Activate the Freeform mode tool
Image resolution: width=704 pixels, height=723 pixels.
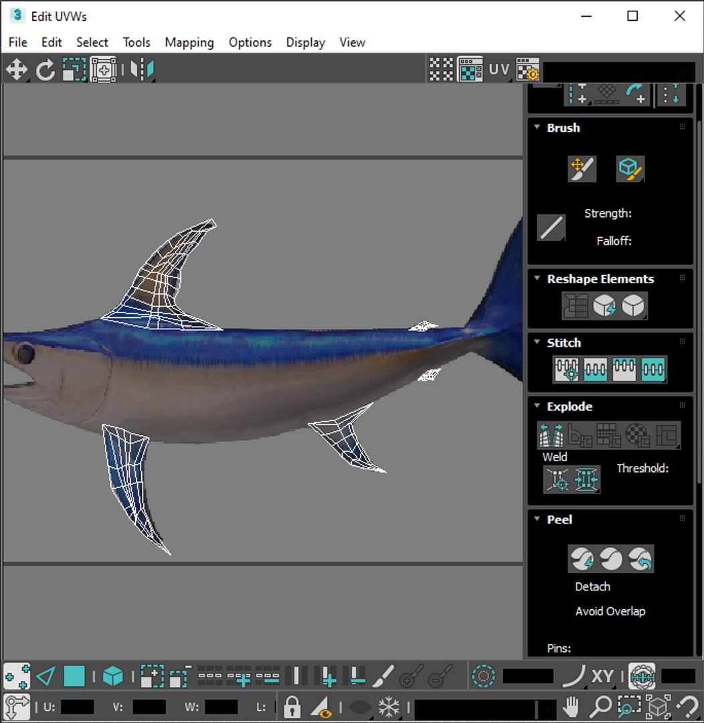pos(103,70)
